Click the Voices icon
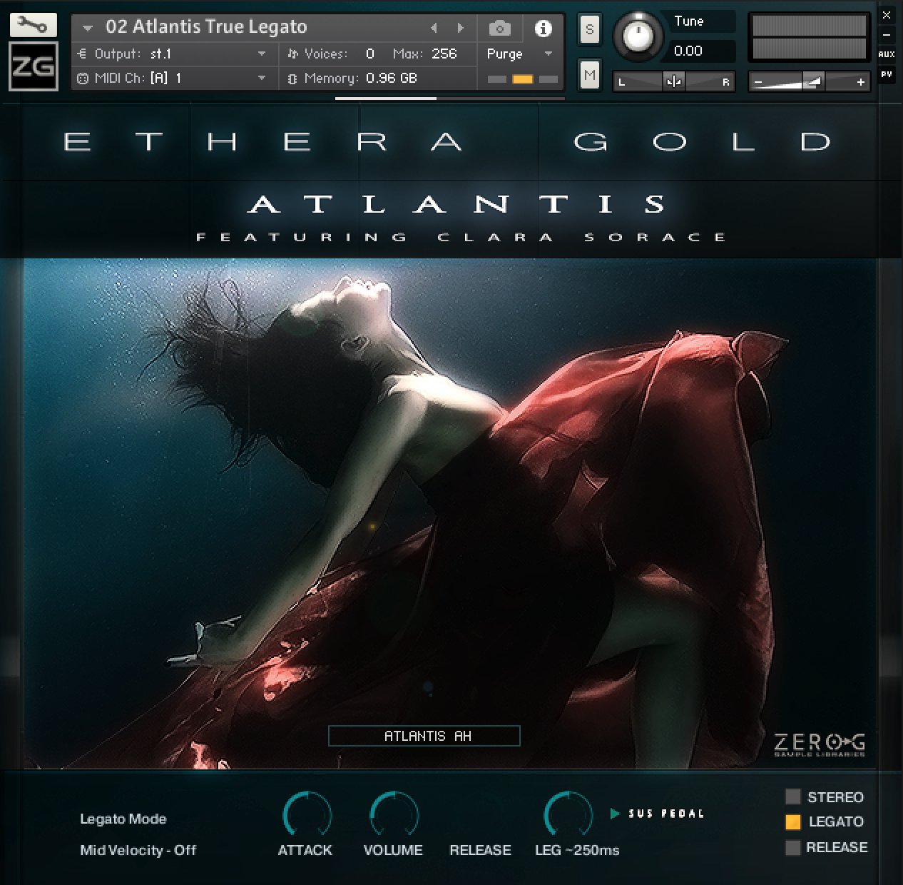 point(292,54)
